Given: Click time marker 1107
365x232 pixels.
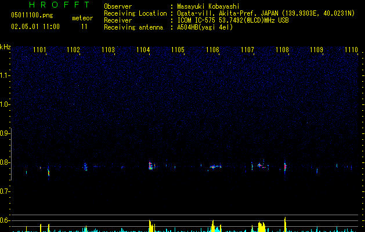Looking at the screenshot, I should tap(247, 50).
